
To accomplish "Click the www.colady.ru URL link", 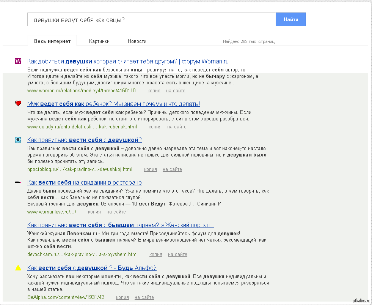I will pos(82,127).
